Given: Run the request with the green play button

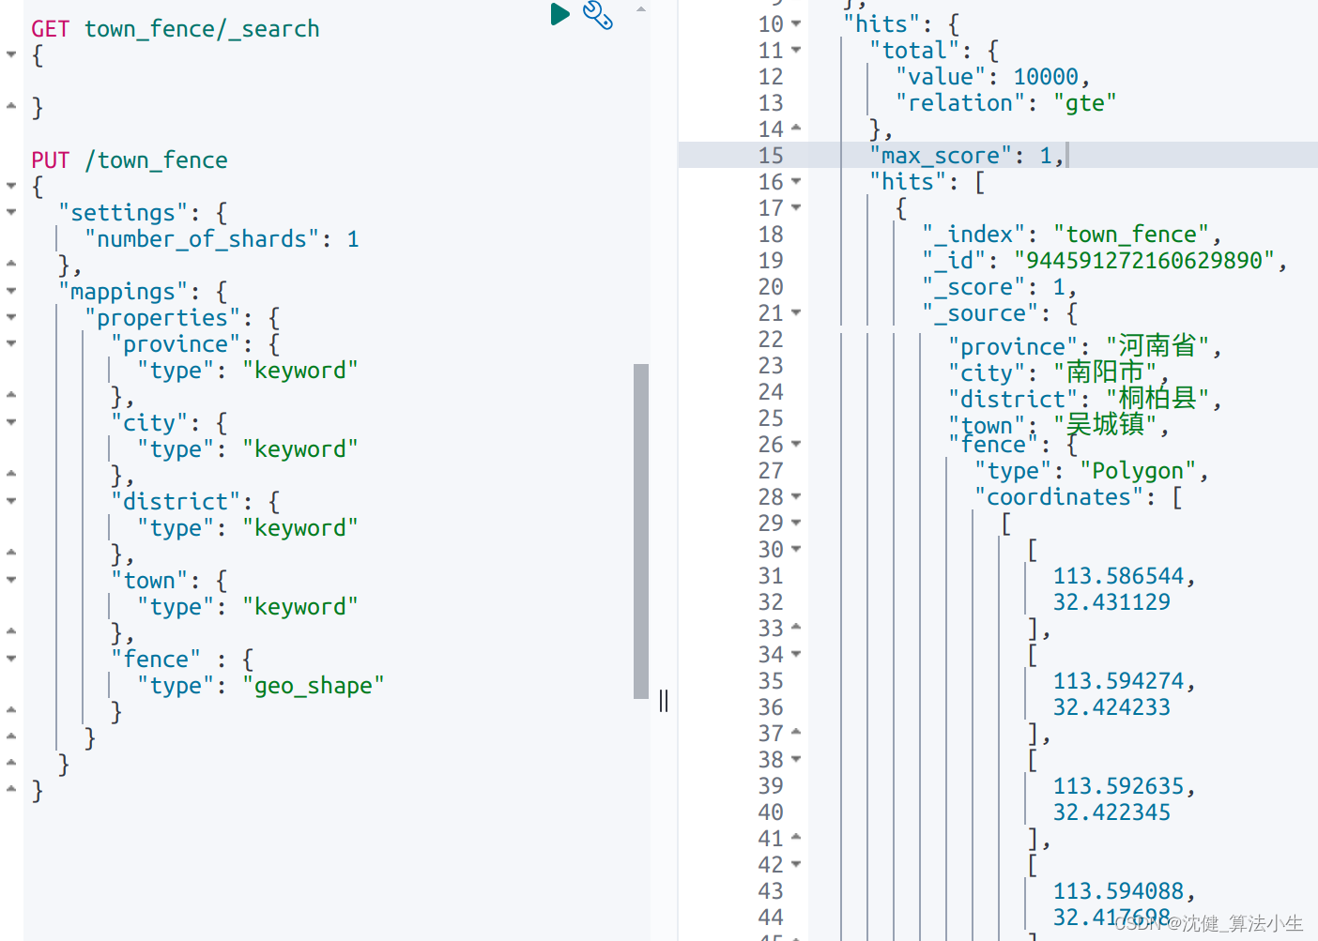Looking at the screenshot, I should coord(559,14).
